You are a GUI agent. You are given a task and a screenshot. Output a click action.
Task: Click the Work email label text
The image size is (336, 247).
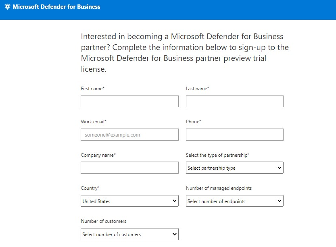coord(94,122)
